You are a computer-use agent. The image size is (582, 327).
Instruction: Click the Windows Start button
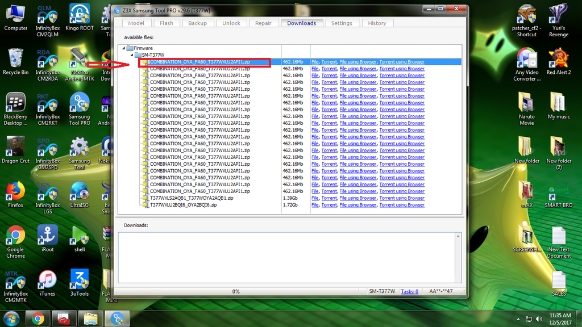click(11, 318)
